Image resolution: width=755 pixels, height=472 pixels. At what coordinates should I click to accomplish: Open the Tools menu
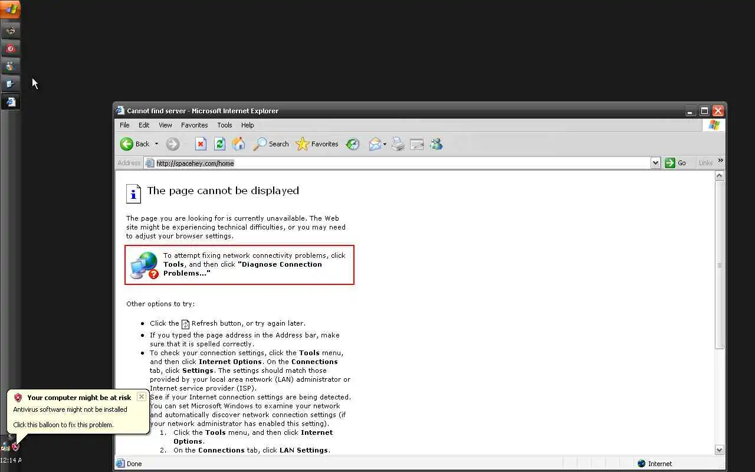coord(225,125)
